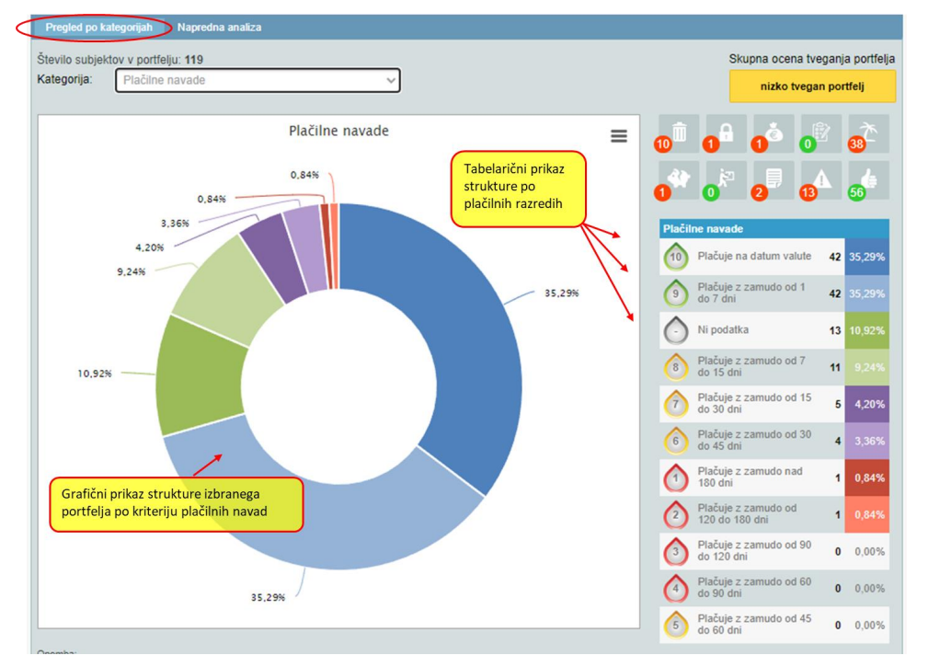Click the nizko tvegan portfelj button
This screenshot has height=667, width=928.
[812, 86]
